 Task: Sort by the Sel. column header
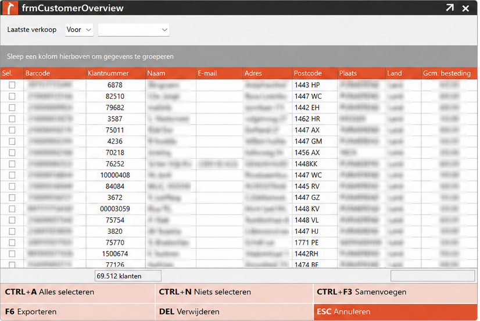[x=12, y=73]
